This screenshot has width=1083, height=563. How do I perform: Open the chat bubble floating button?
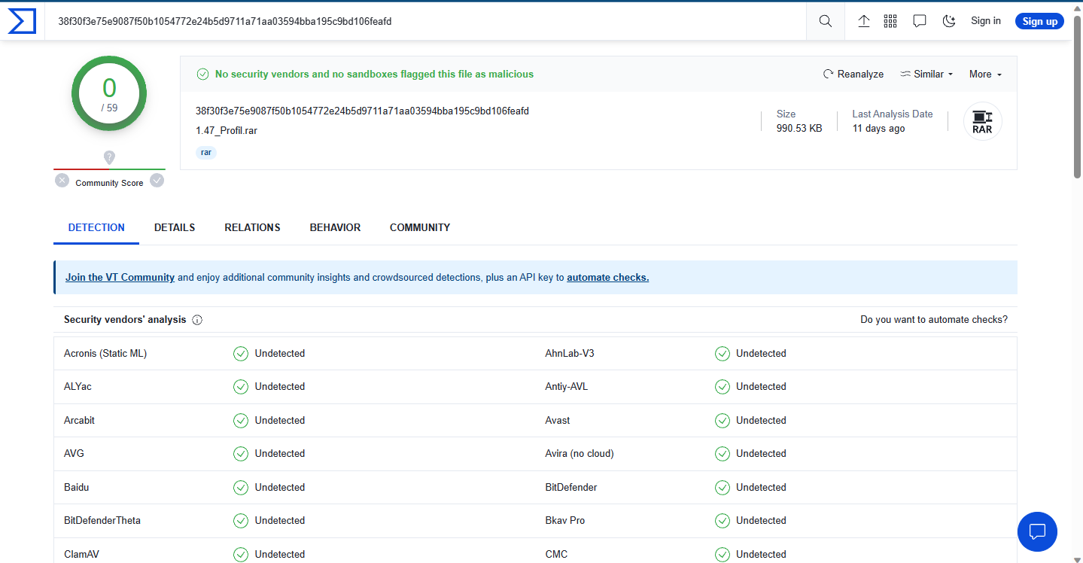point(1037,531)
